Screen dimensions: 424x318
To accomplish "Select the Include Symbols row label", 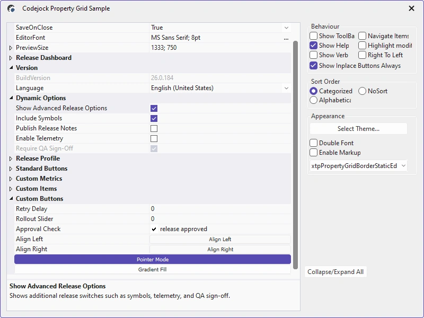I will tap(39, 118).
